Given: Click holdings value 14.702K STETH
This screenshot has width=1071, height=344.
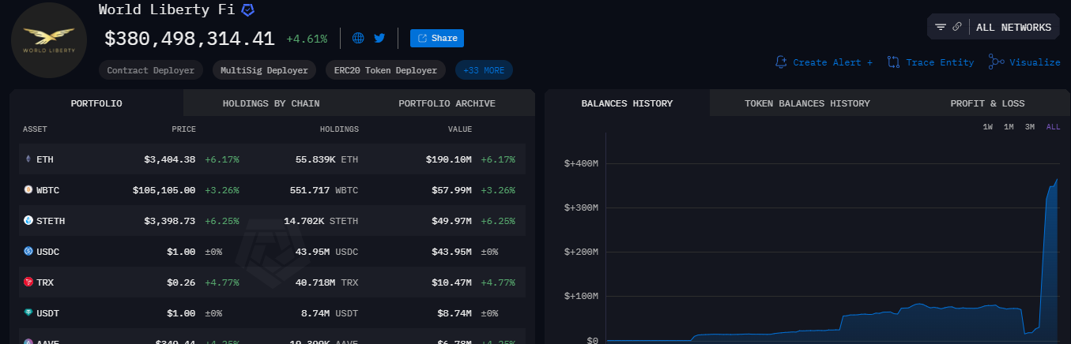Looking at the screenshot, I should (x=321, y=221).
